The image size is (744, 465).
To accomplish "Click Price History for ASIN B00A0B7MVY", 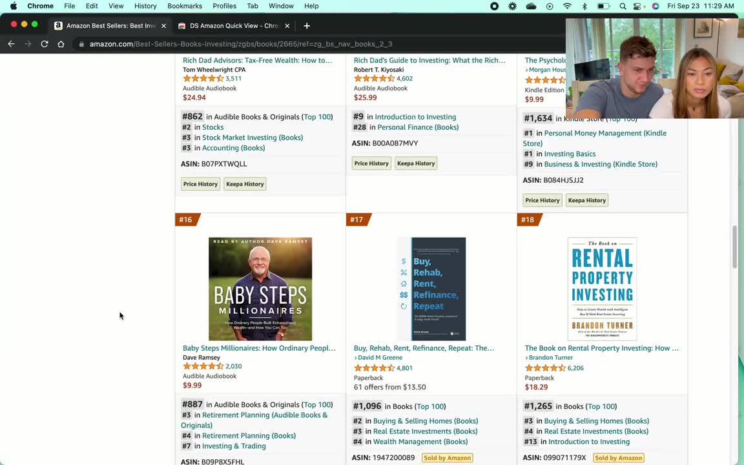I will click(371, 163).
